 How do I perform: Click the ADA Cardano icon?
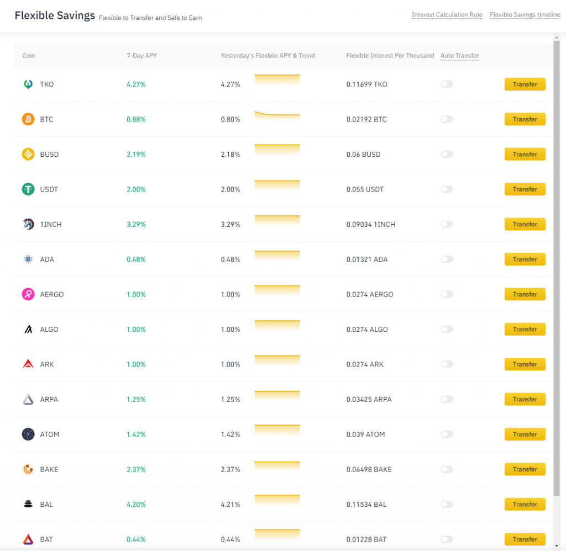[x=28, y=259]
